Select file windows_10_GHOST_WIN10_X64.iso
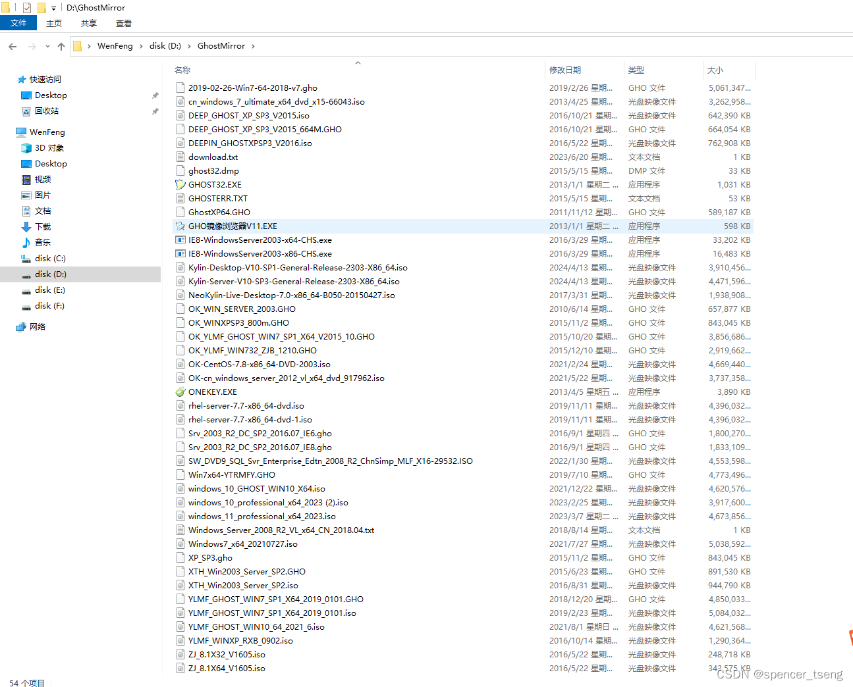The height and width of the screenshot is (687, 853). click(257, 489)
